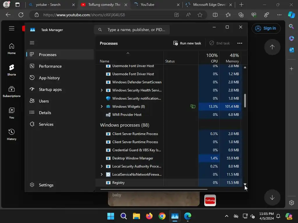Focus the Task Manager search field
This screenshot has width=298, height=223.
132,30
